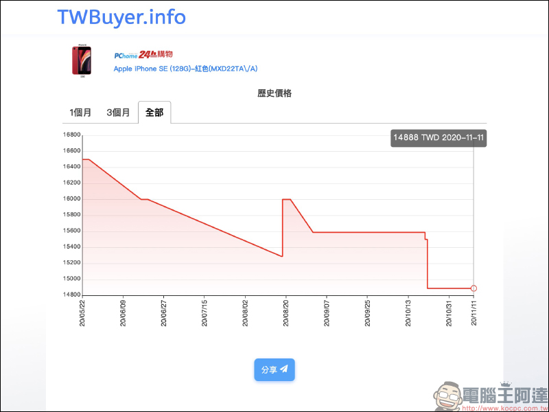The height and width of the screenshot is (412, 549).
Task: Click the 20/10/31 date axis label
Action: 449,312
